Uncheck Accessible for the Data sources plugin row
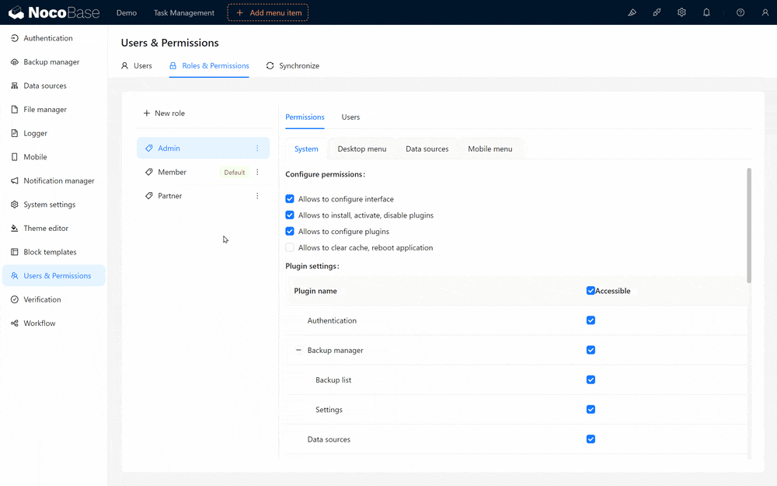This screenshot has width=777, height=486. coord(591,439)
